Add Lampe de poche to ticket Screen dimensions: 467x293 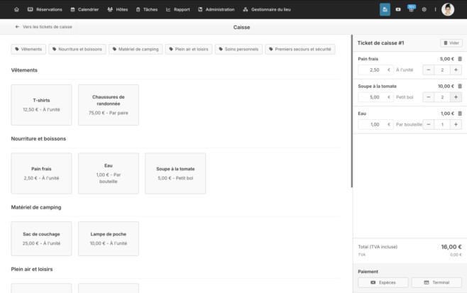point(109,238)
